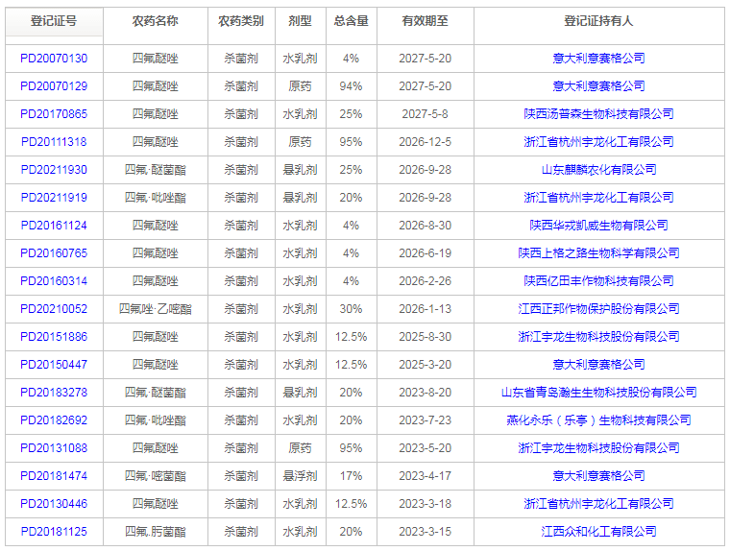Open registration PD20181474 link

[54, 476]
